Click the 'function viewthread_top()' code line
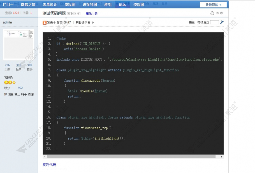255x173 pixels. 88,128
